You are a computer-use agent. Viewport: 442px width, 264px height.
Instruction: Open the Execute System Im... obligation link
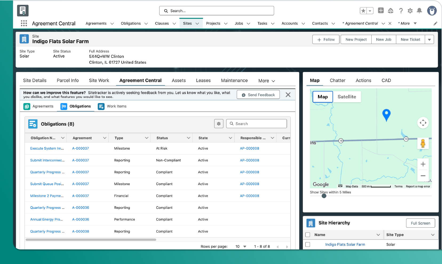(x=47, y=148)
